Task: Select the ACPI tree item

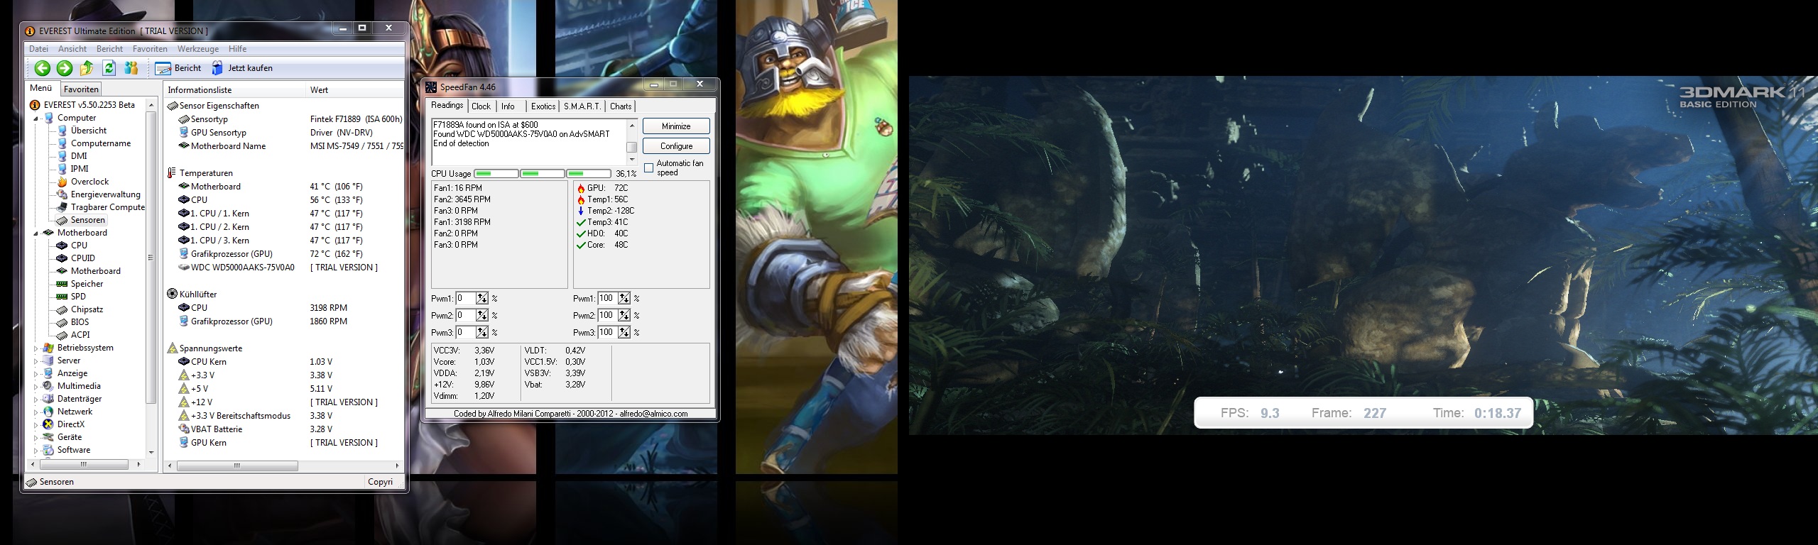Action: coord(80,335)
